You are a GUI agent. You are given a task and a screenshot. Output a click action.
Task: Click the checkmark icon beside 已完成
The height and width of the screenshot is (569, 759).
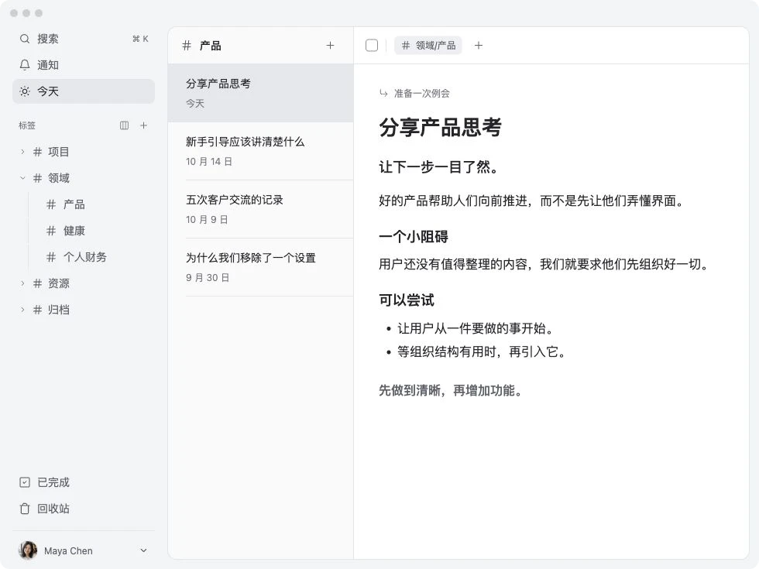(x=25, y=482)
